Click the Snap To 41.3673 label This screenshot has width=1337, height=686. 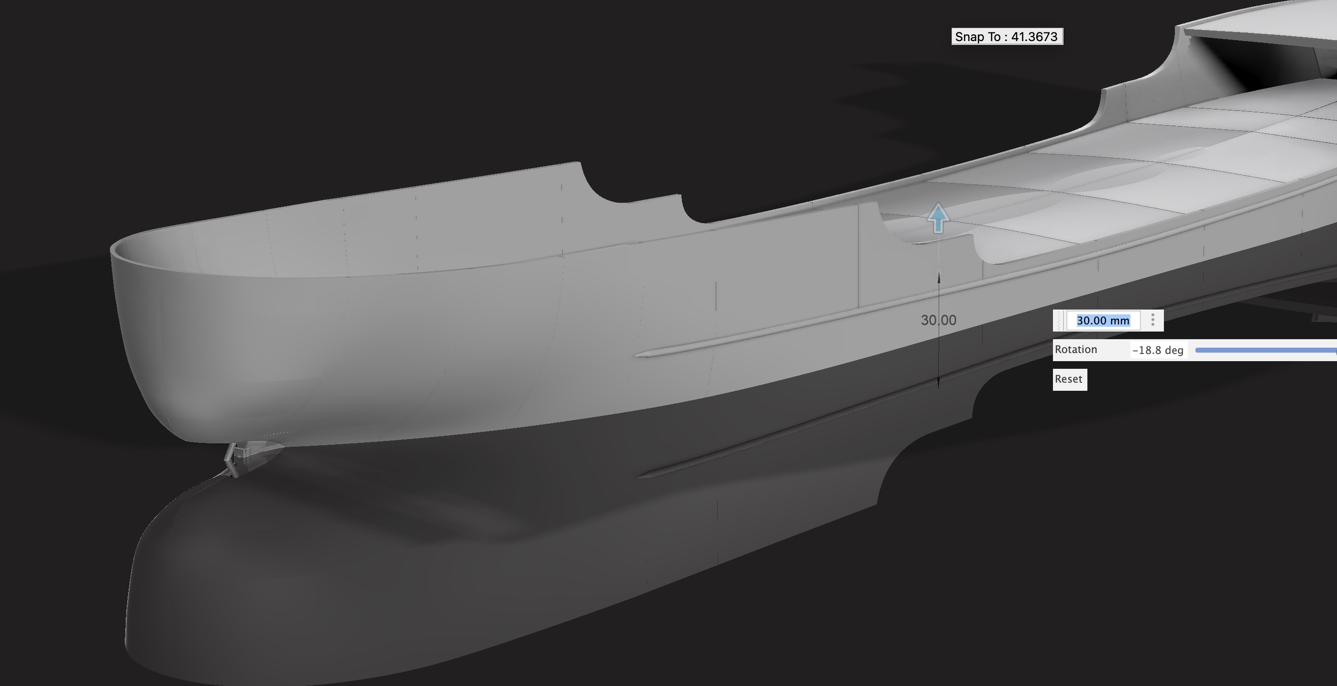[x=1007, y=37]
